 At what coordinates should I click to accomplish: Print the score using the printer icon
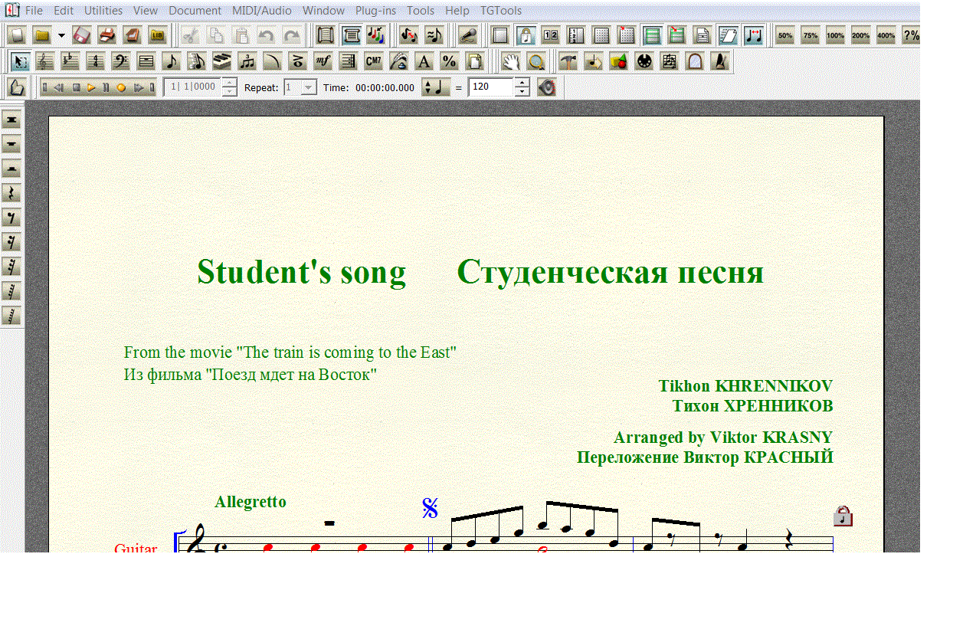coord(107,35)
